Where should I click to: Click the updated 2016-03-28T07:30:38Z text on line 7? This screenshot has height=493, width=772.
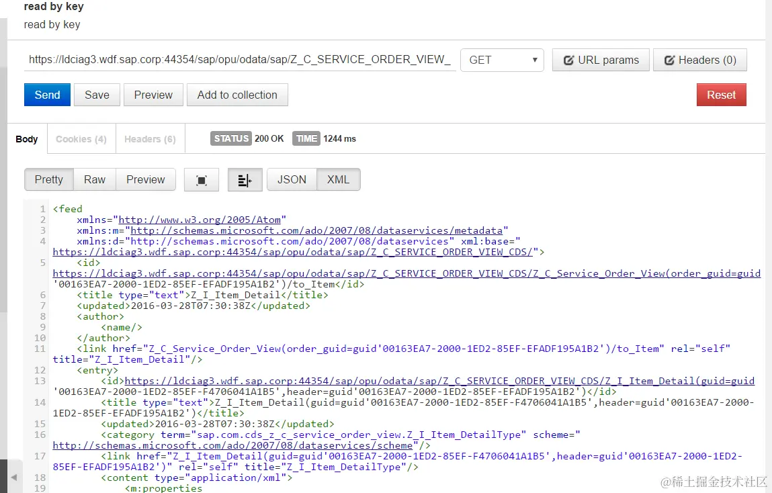click(x=194, y=306)
